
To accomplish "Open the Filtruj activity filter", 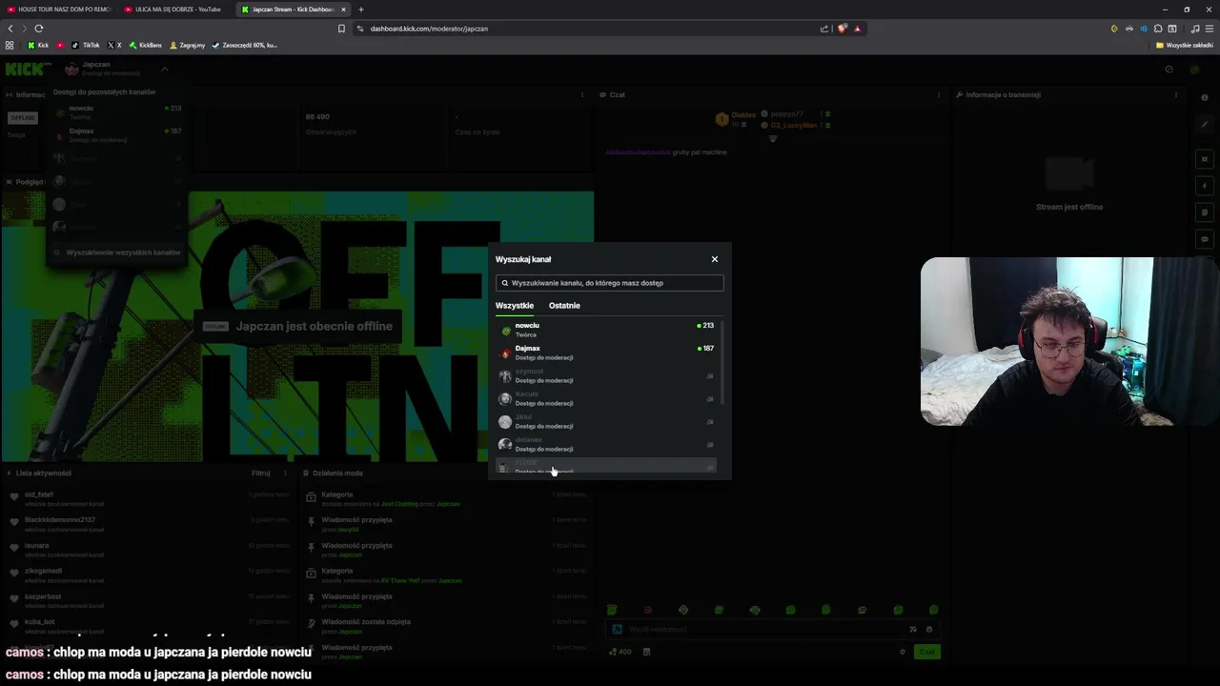I will (x=260, y=473).
